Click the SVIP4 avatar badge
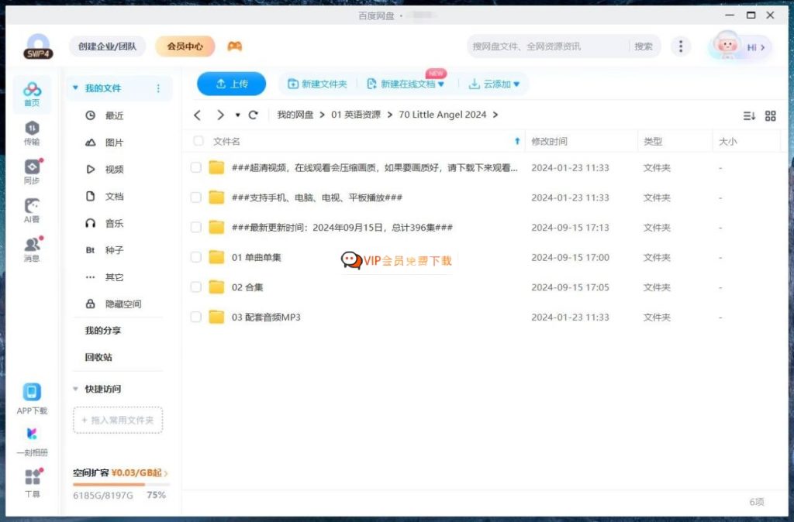Viewport: 794px width, 522px height. (x=39, y=46)
